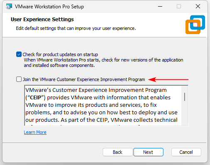Minimize the VMware Workstation Pro Setup window
Image resolution: width=210 pixels, height=165 pixels.
point(160,6)
